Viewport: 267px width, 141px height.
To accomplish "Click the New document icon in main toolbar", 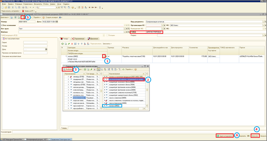I will click(x=3, y=7).
